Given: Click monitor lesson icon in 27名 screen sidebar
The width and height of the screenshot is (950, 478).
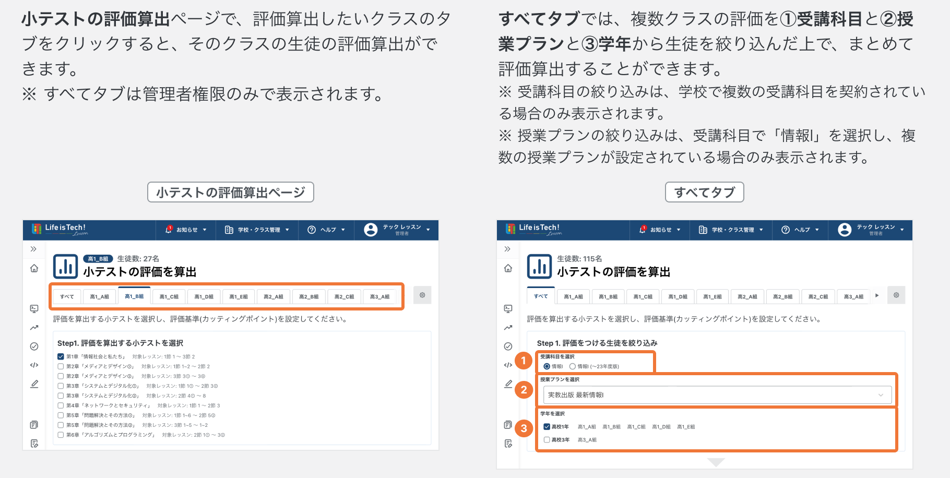Looking at the screenshot, I should coord(34,308).
